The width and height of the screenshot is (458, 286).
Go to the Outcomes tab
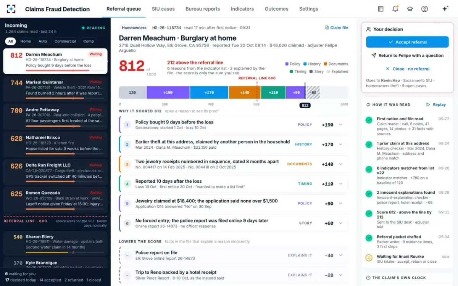(x=276, y=9)
